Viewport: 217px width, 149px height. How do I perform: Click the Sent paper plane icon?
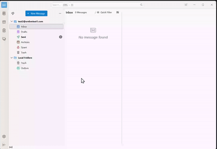18,37
